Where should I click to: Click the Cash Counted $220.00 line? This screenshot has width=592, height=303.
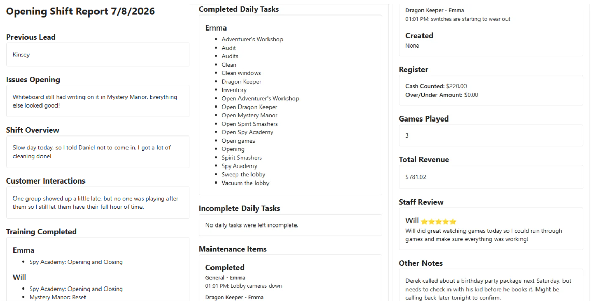[436, 86]
